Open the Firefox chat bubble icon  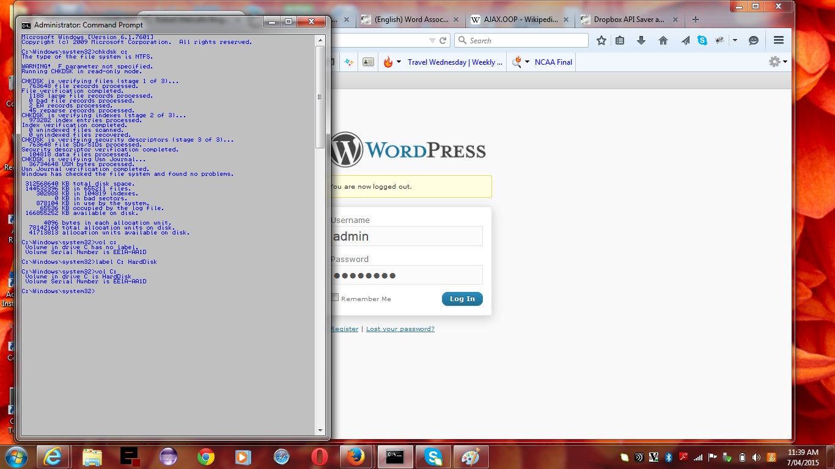point(754,40)
